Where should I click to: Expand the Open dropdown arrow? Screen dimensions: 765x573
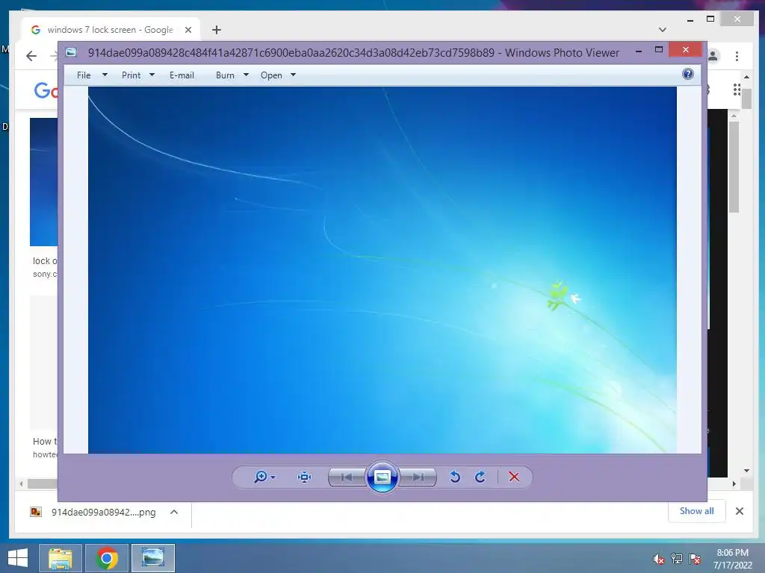[x=293, y=75]
